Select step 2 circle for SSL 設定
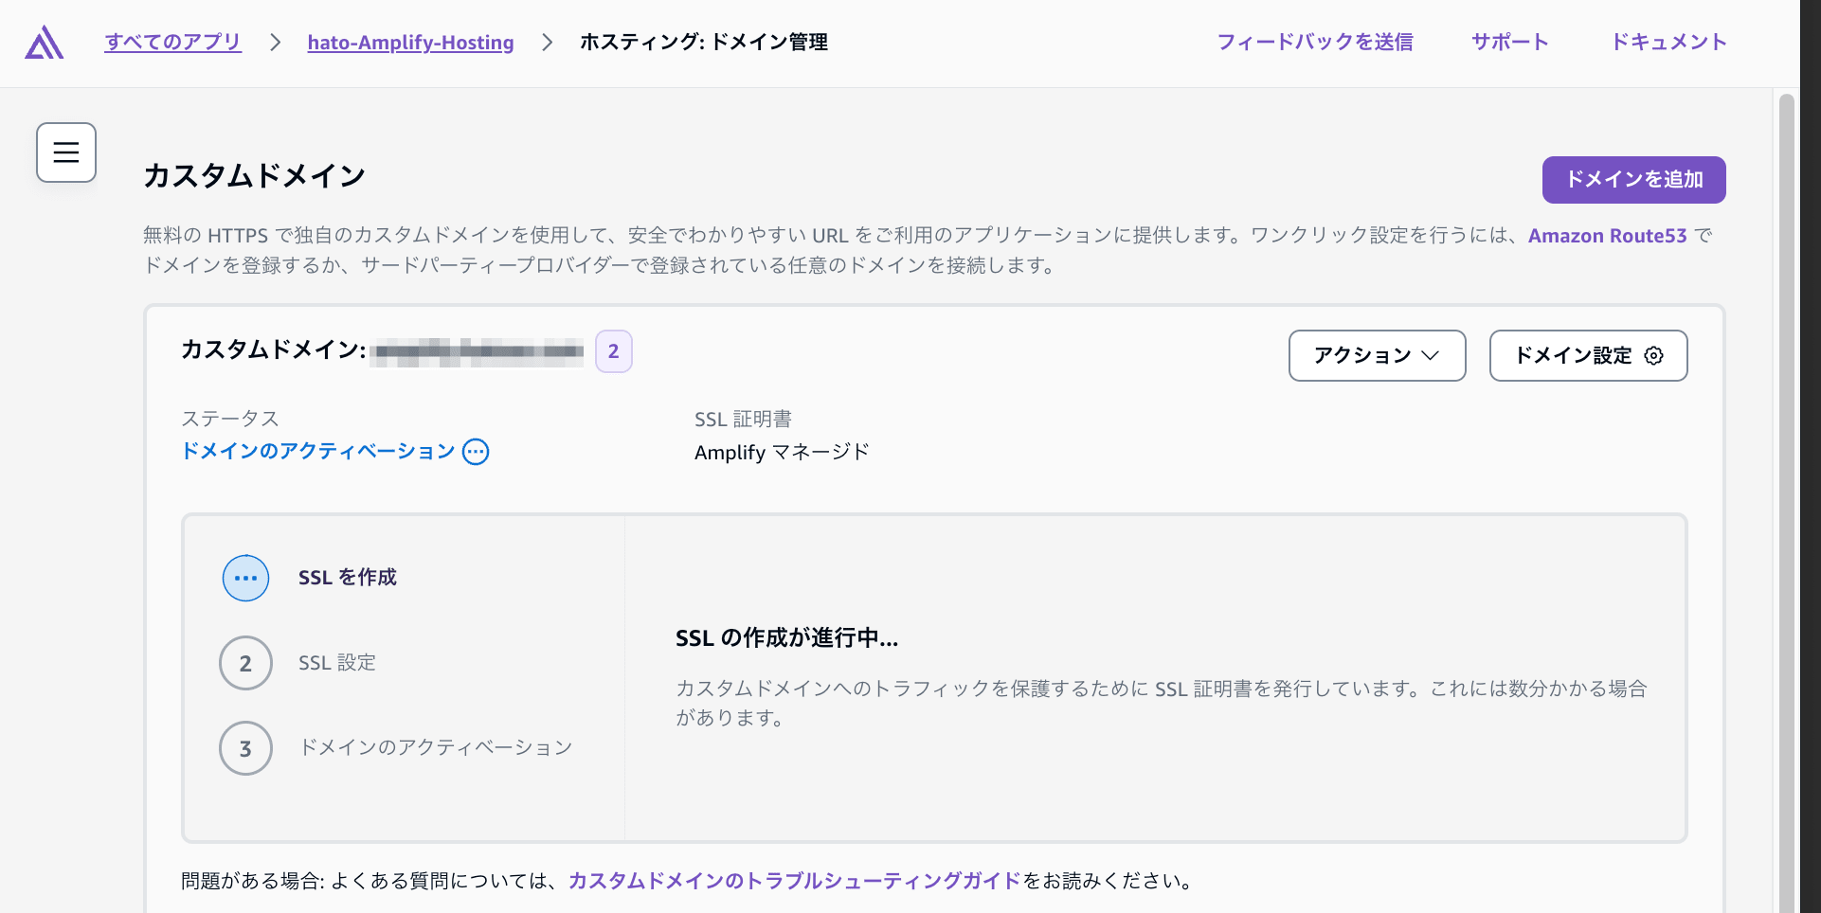The width and height of the screenshot is (1821, 913). pyautogui.click(x=245, y=663)
